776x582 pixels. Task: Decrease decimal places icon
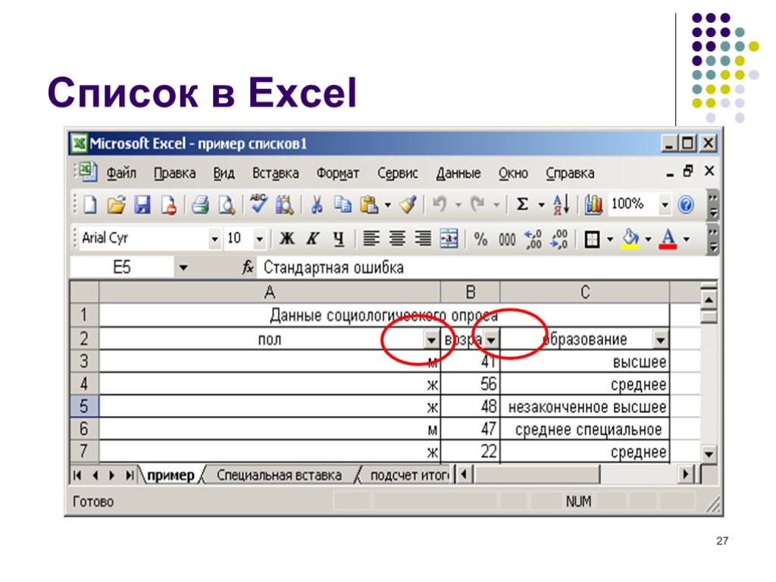(x=559, y=239)
